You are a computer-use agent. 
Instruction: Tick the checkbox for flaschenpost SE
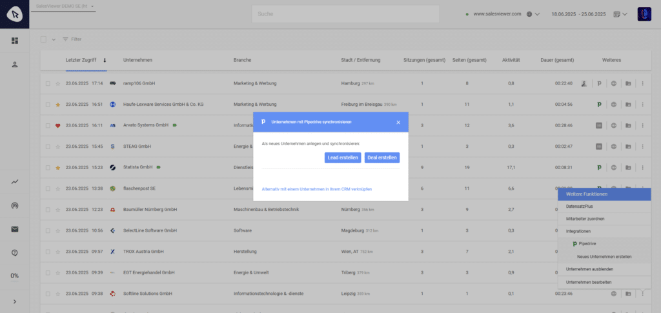(x=48, y=188)
